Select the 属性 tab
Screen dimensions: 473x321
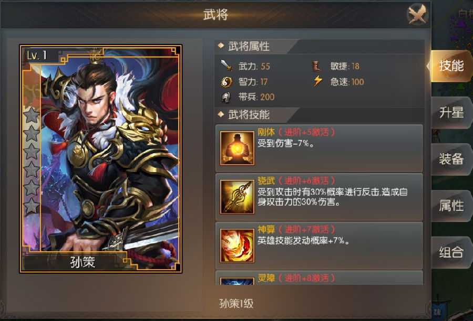(x=451, y=206)
